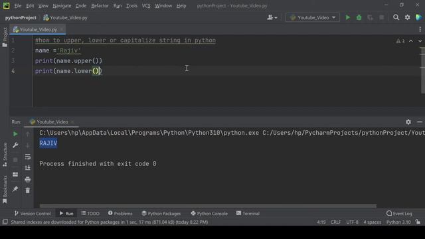Viewport: 425px width, 239px height.
Task: Open VCS menu
Action: coord(146,6)
